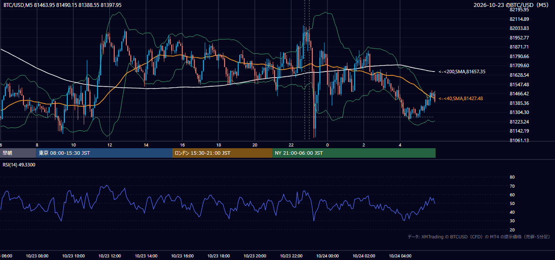Click RSI scale level 60
Screen dimensions: 555x260
click(x=512, y=195)
